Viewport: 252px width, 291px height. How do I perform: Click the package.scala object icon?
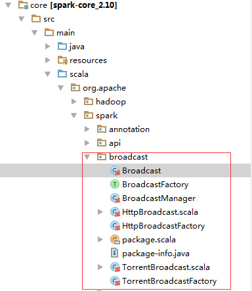point(115,240)
